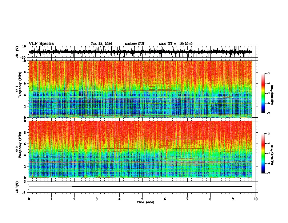
Task: Click the ch.2 color scale log(PSD) label
Action: tap(272, 155)
